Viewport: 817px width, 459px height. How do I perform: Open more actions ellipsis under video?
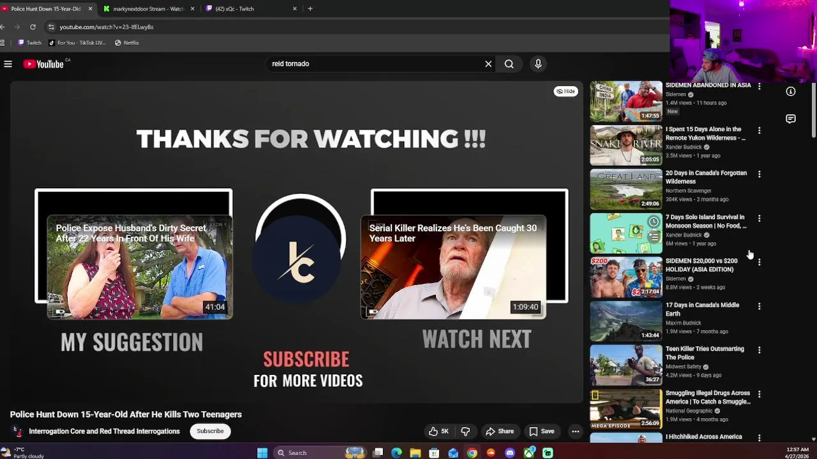click(575, 432)
